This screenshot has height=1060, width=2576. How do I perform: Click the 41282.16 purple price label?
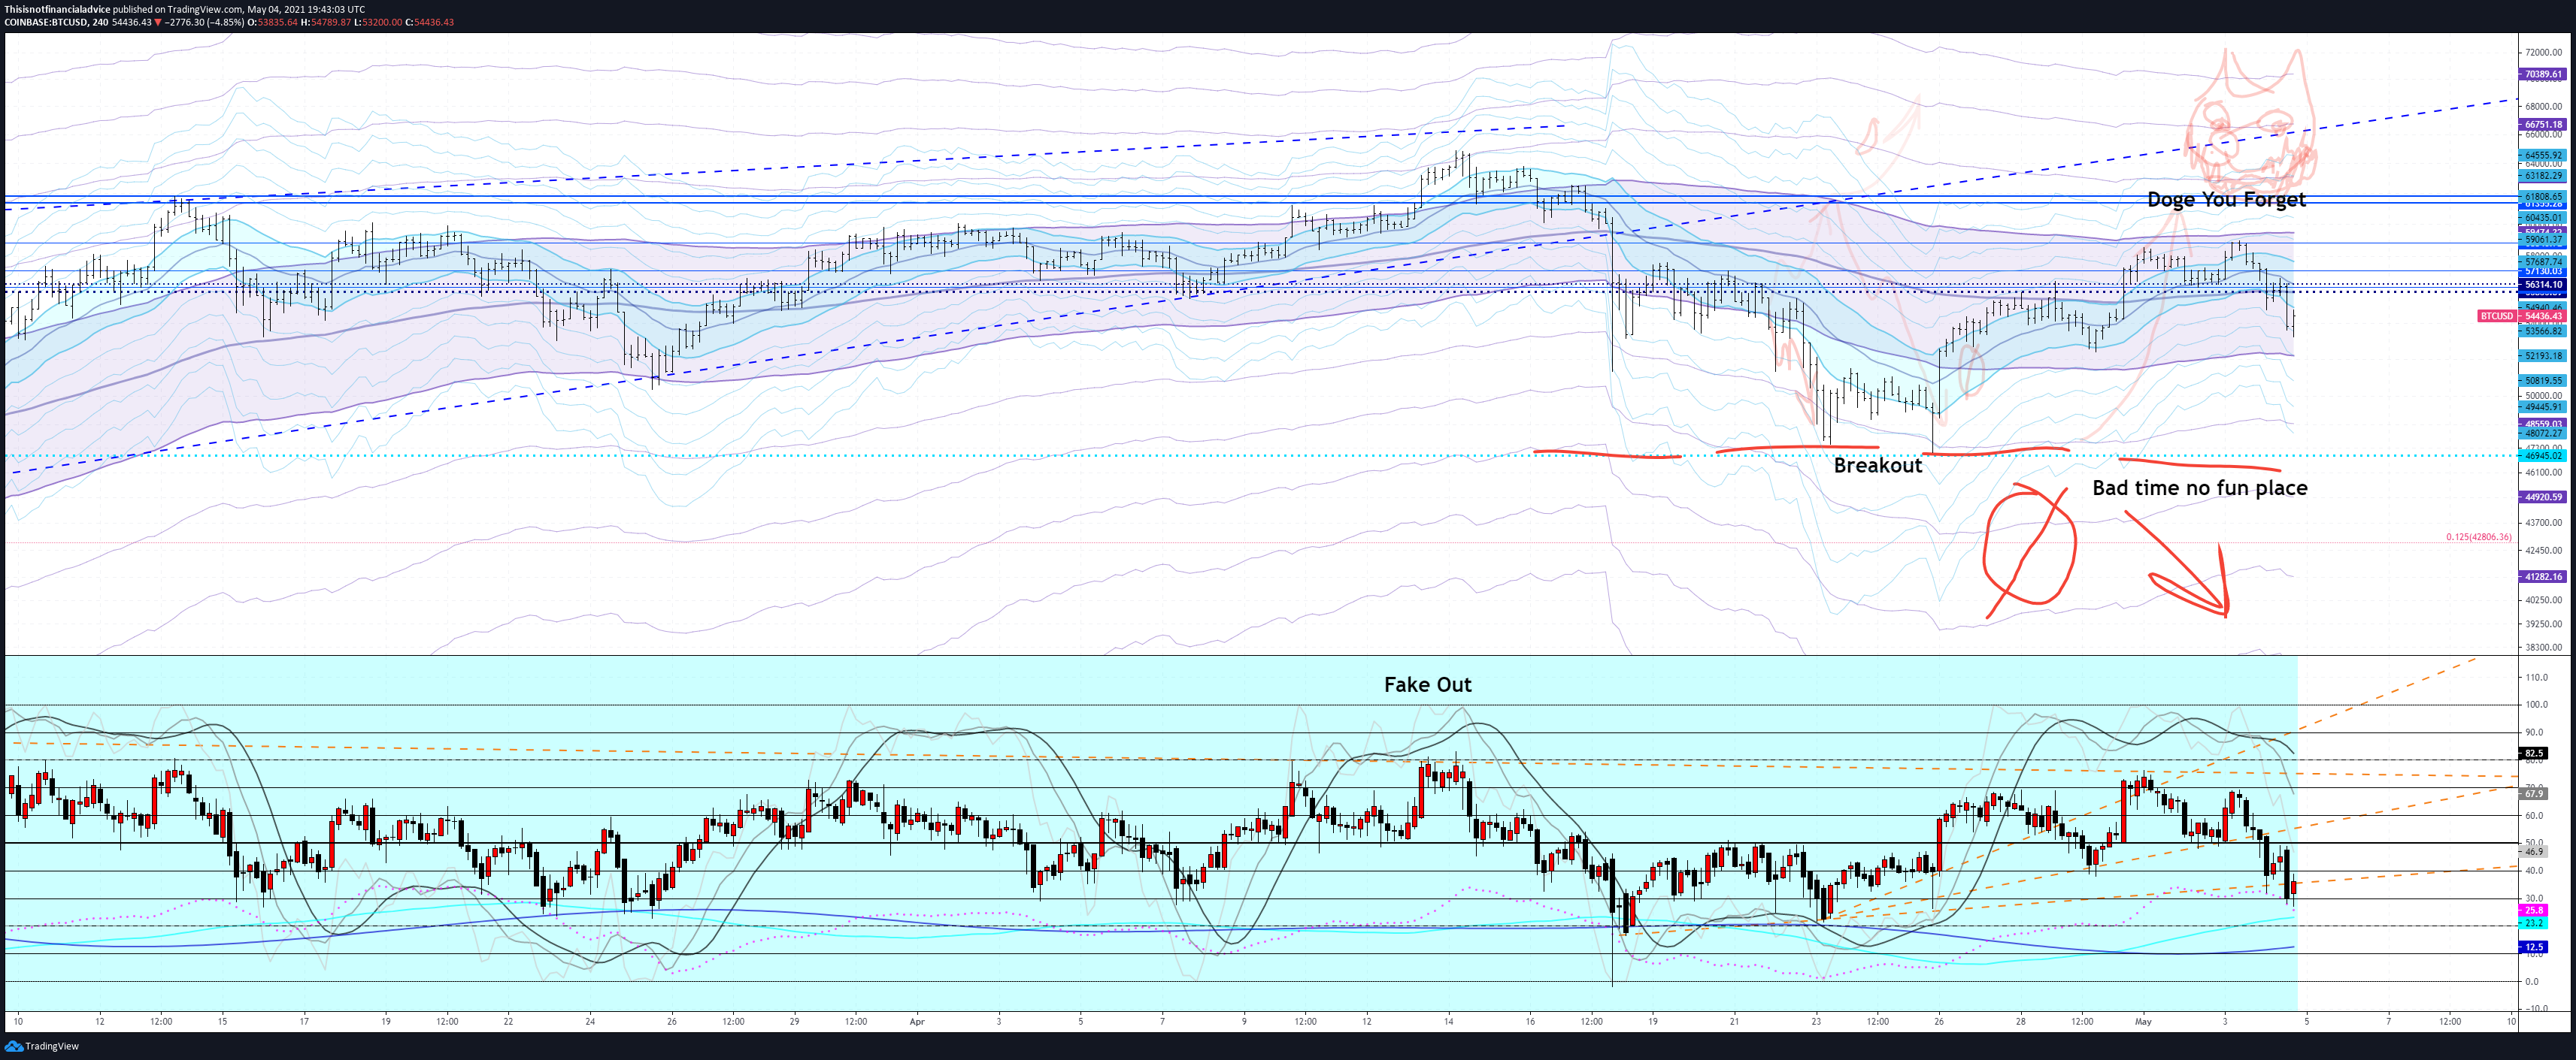[2543, 576]
